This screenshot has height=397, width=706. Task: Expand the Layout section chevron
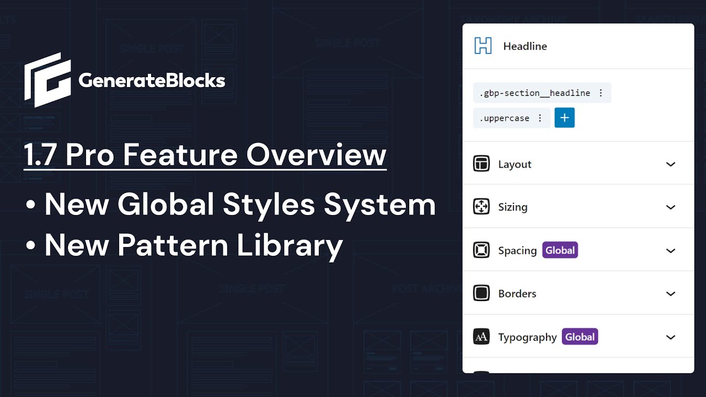(671, 164)
